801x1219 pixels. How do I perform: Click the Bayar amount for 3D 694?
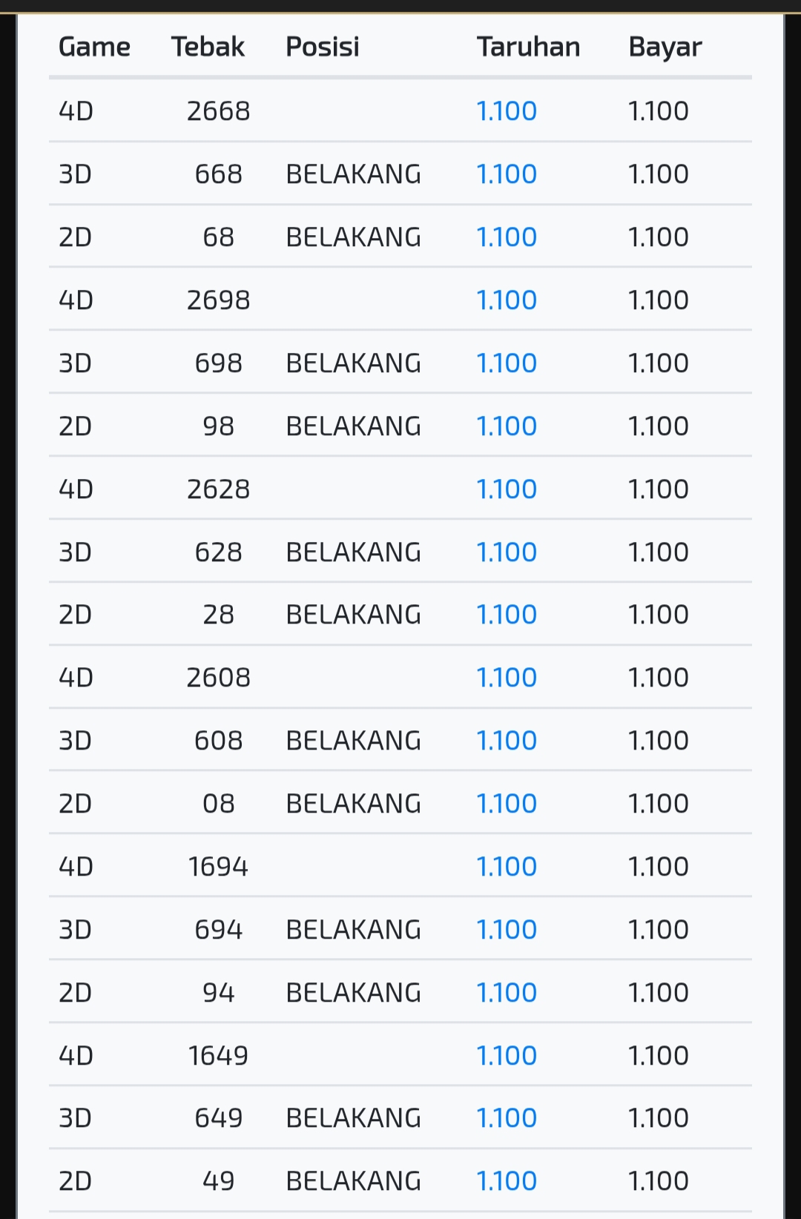pyautogui.click(x=658, y=930)
